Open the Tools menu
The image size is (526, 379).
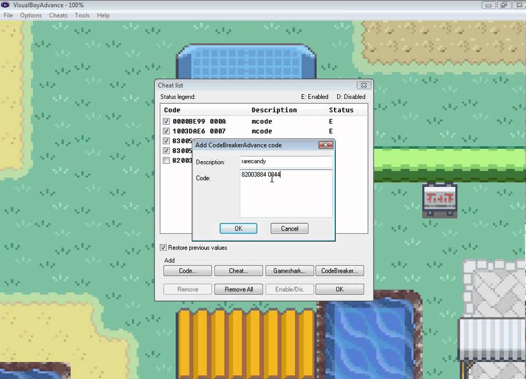tap(82, 15)
